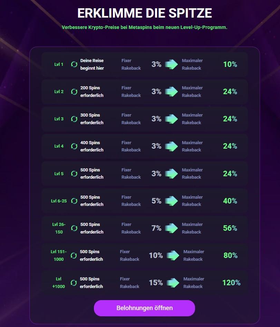Click the spin icon in Lvl 1 row
Screen dimensions: 280x327
[74, 64]
